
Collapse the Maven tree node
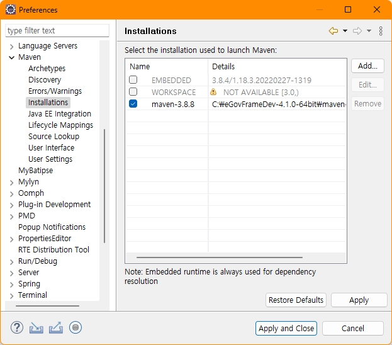(x=11, y=57)
